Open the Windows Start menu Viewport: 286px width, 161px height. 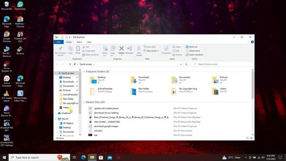(4, 157)
